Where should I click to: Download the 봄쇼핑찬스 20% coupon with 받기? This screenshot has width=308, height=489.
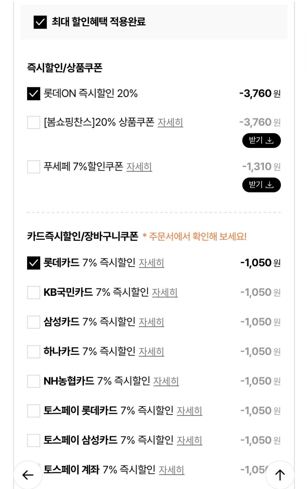coord(261,140)
